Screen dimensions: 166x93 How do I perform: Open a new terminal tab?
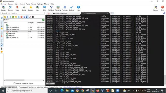pyautogui.click(x=112, y=13)
